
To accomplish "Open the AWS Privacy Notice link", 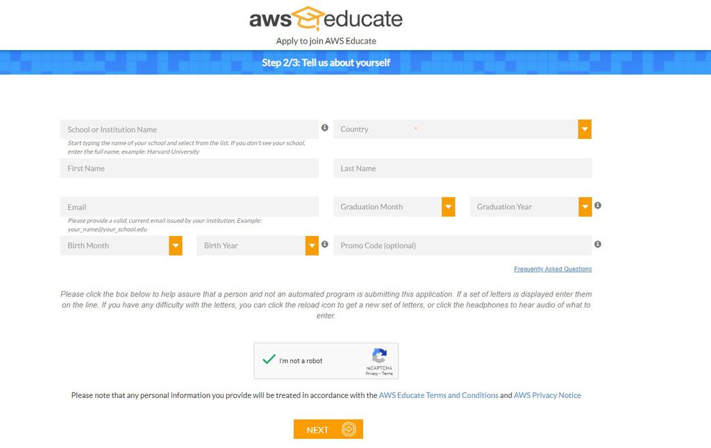I will (547, 395).
